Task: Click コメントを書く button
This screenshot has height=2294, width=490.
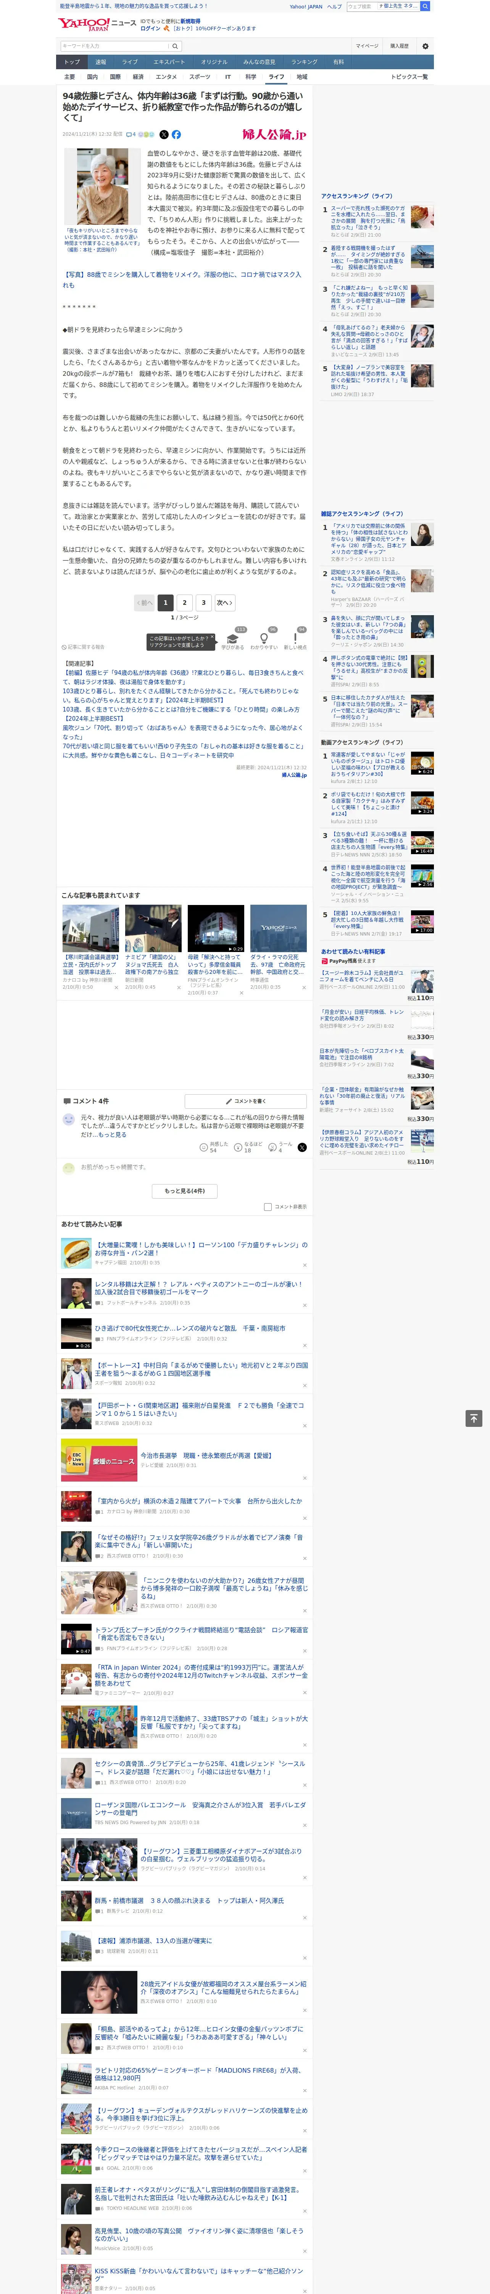Action: (x=245, y=1102)
